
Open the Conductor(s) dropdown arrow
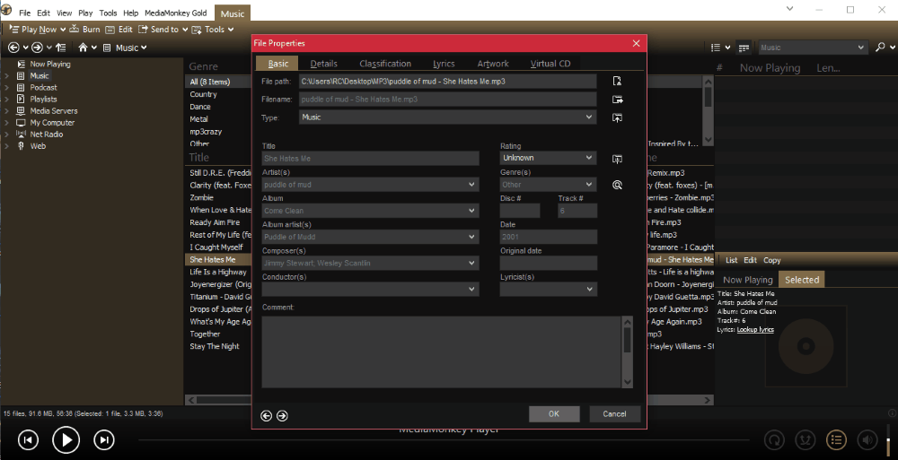472,290
